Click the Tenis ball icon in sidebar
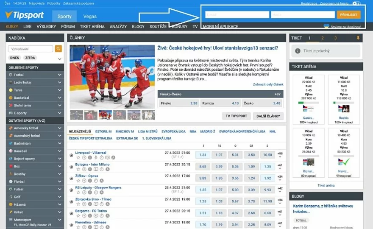Viewport: 373px width, 229px height. point(11,90)
